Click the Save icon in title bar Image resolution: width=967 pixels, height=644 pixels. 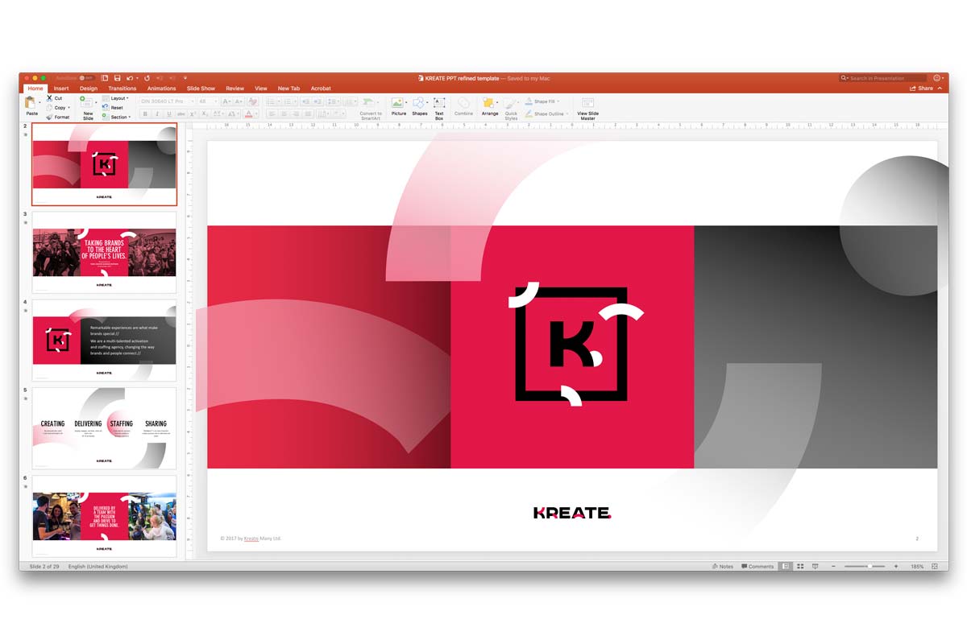(118, 78)
